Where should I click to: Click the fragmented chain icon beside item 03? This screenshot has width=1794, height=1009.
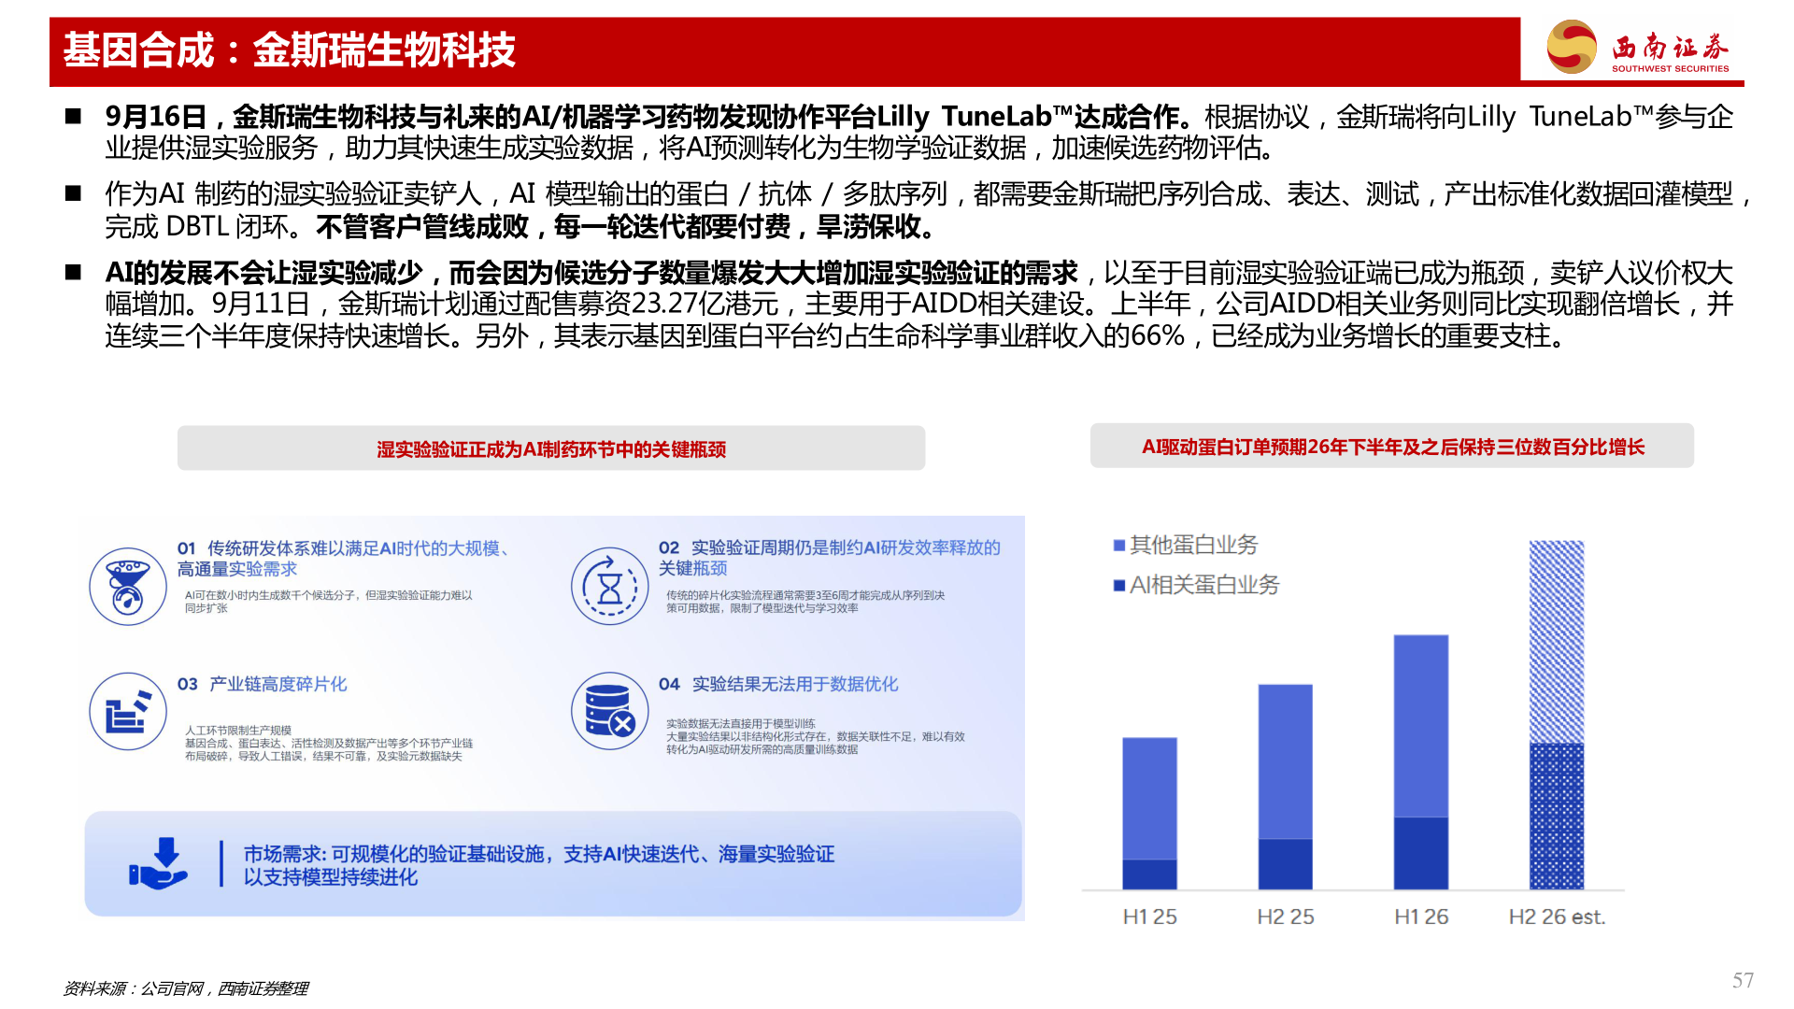[128, 712]
